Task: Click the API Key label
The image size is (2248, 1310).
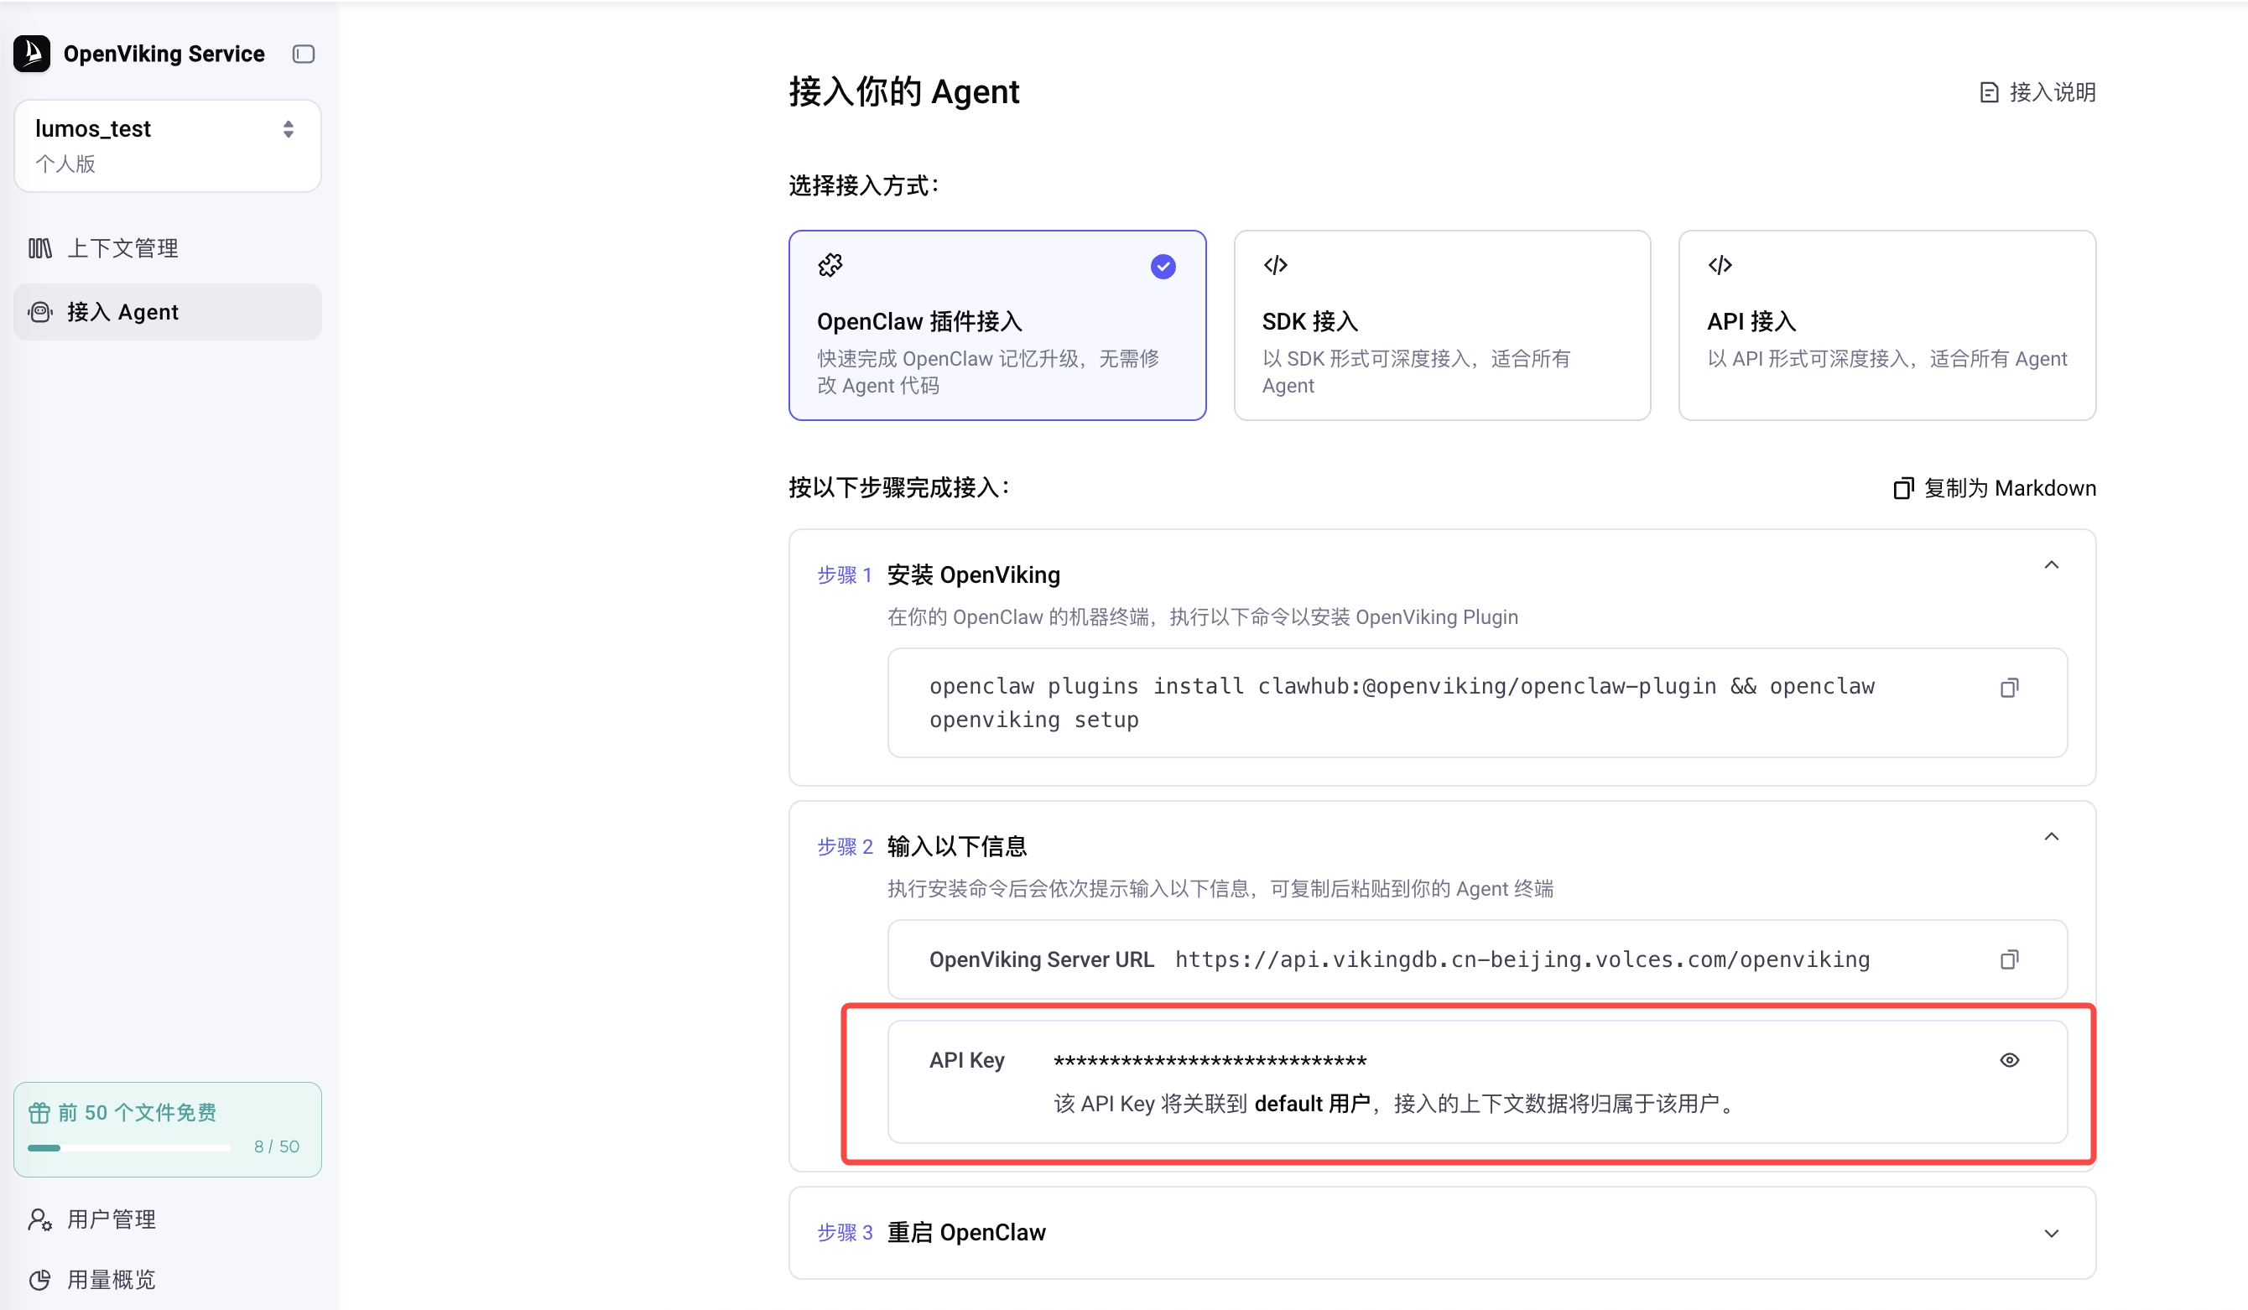Action: (x=967, y=1060)
